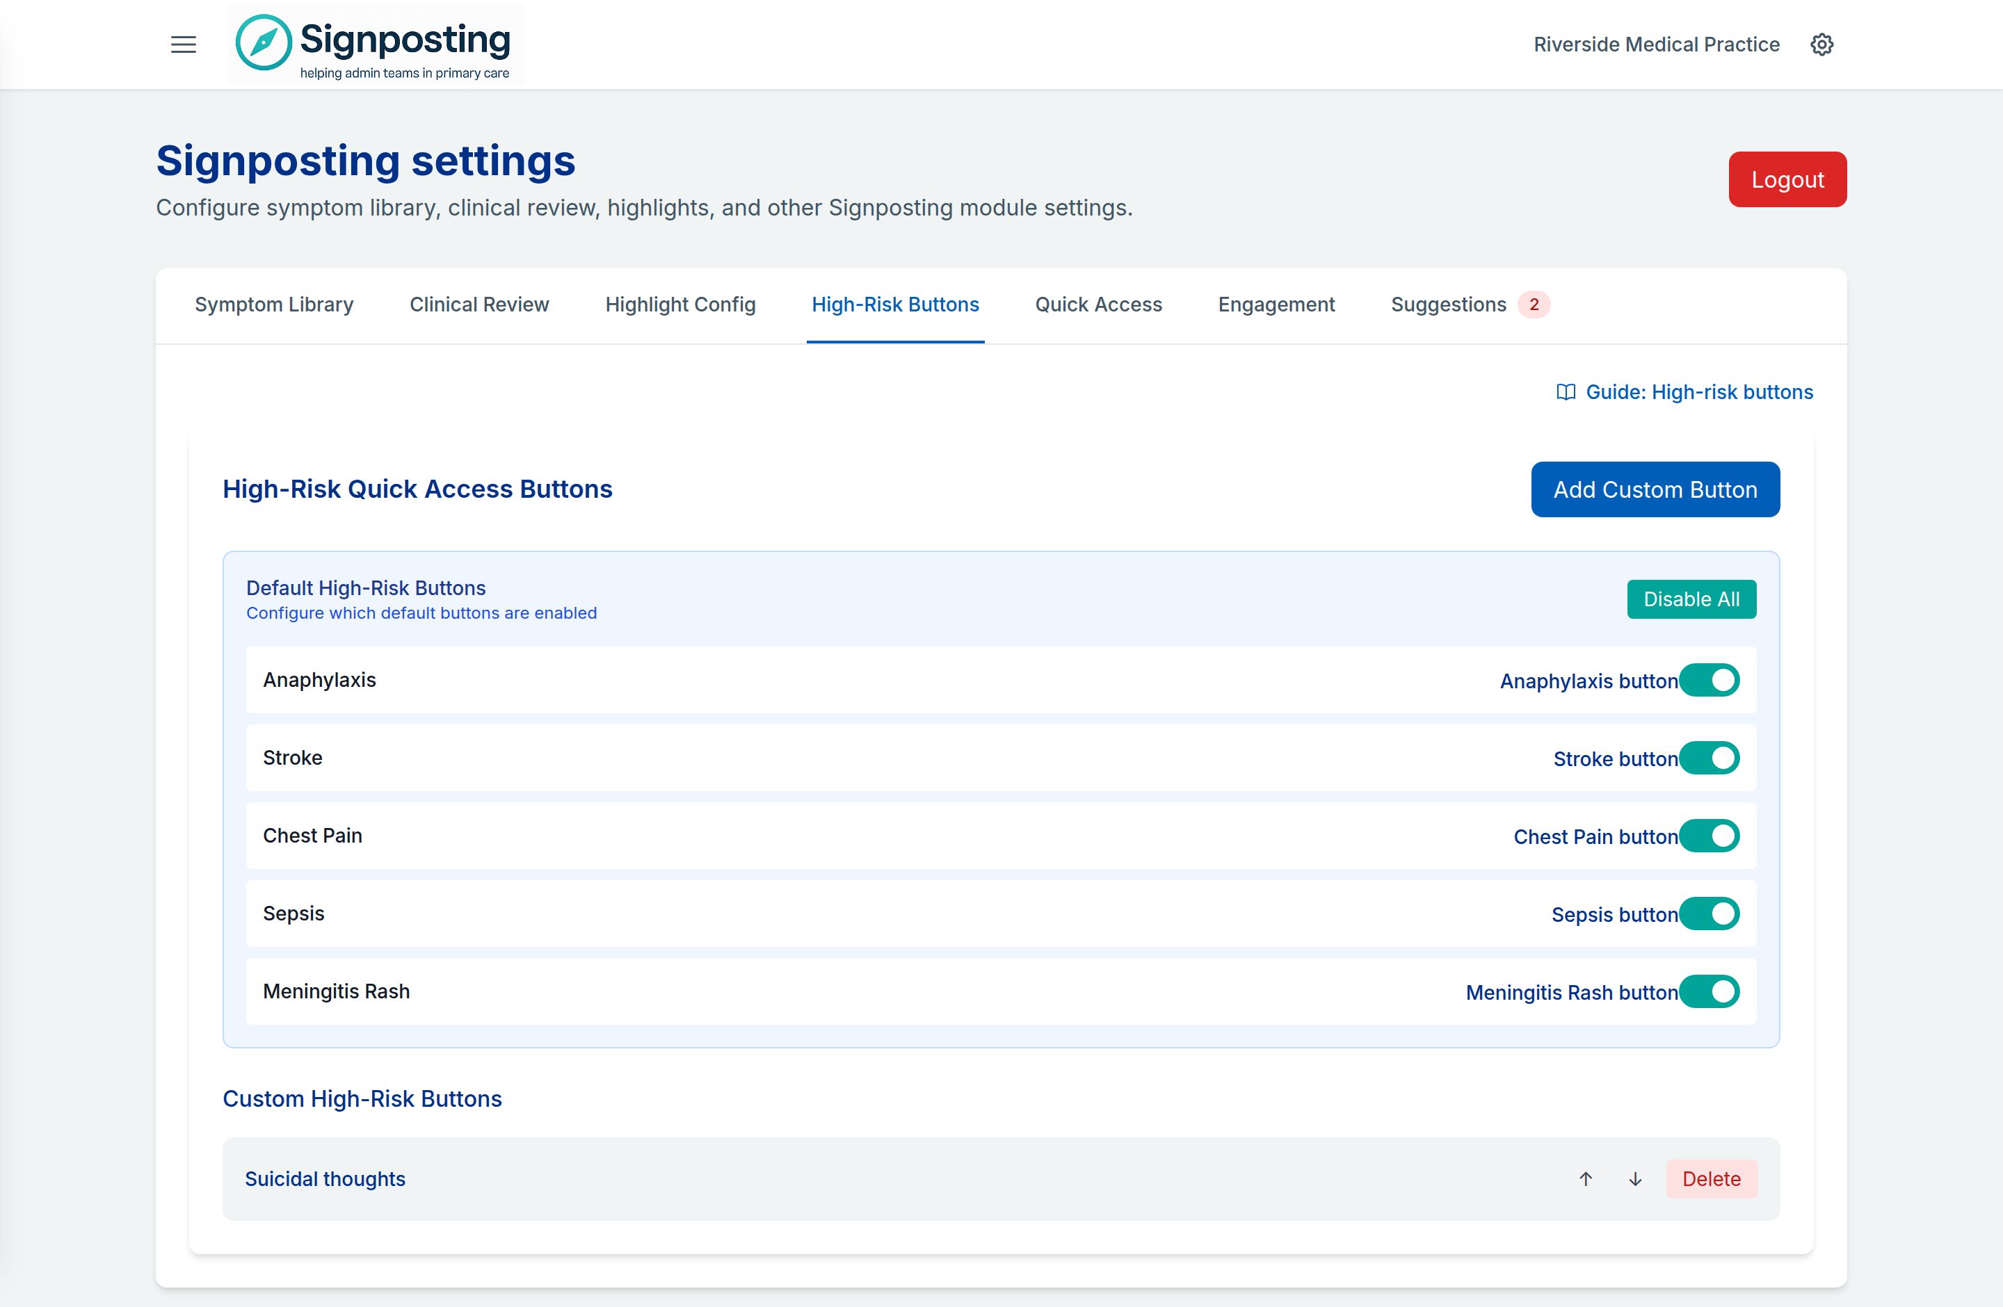Screen dimensions: 2003x1307
Task: Toggle the Meningitis Rash button switch
Action: tap(1710, 991)
